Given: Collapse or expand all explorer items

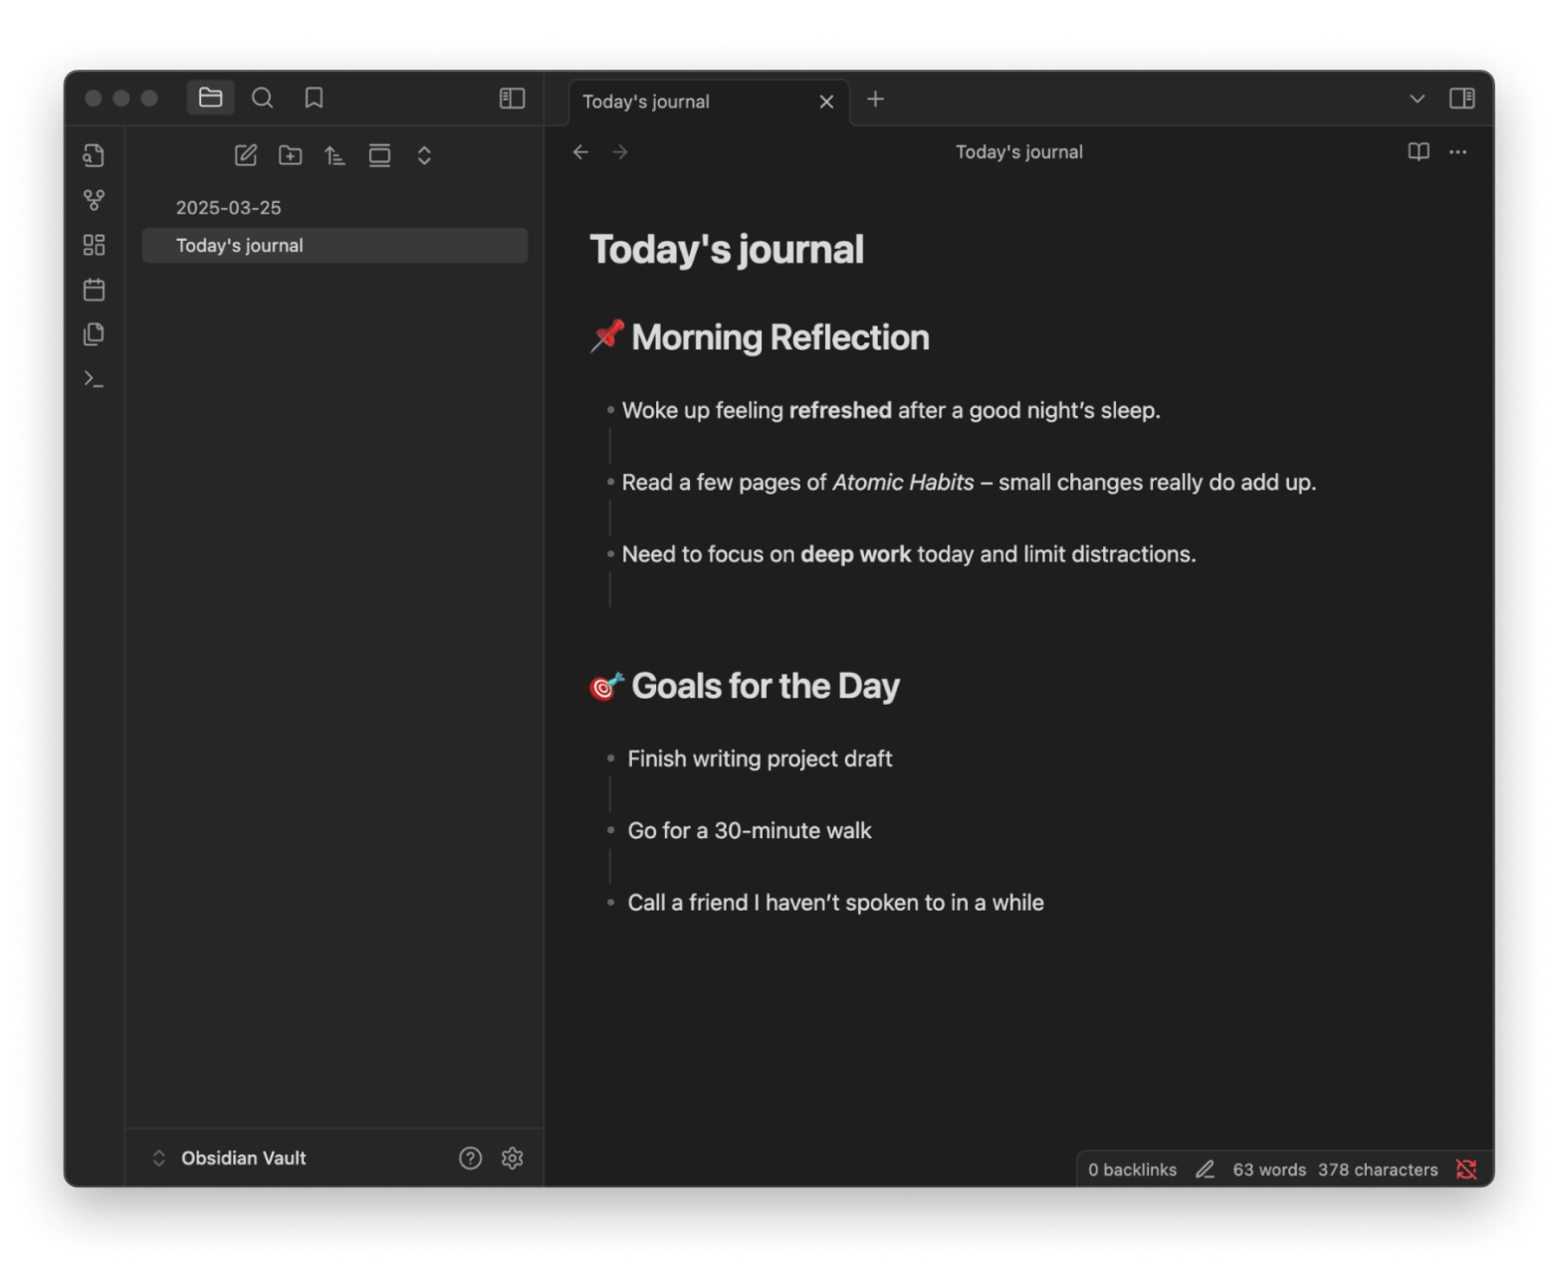Looking at the screenshot, I should coord(424,155).
